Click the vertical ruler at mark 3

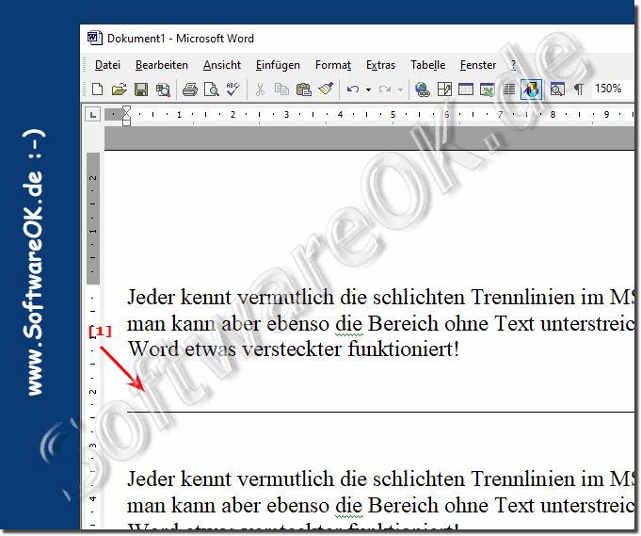(93, 446)
